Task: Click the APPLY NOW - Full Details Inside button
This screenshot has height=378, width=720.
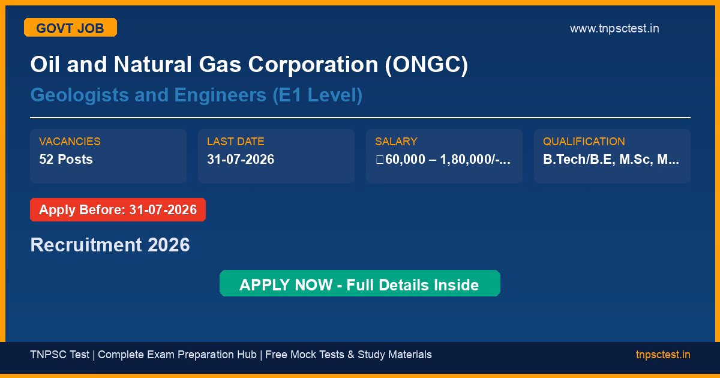Action: pyautogui.click(x=359, y=284)
